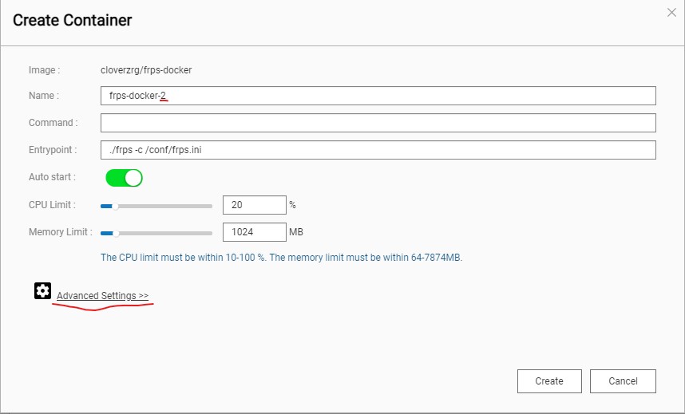Screen dimensions: 685x414
Task: Click the CPU and memory limit hint text
Action: [281, 257]
